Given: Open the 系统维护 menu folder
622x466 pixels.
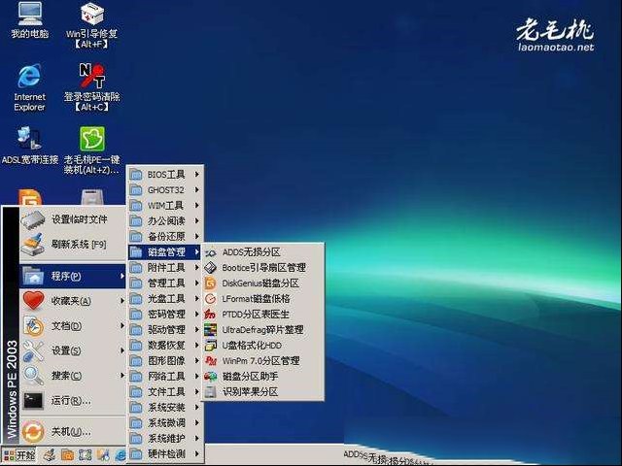Looking at the screenshot, I should 165,438.
